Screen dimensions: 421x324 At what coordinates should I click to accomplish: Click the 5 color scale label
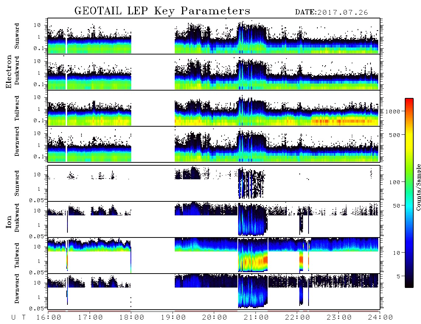point(399,276)
